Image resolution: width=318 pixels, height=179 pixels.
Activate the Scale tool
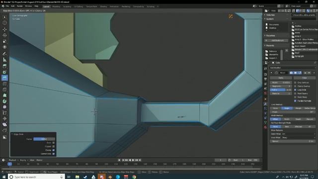point(4,41)
